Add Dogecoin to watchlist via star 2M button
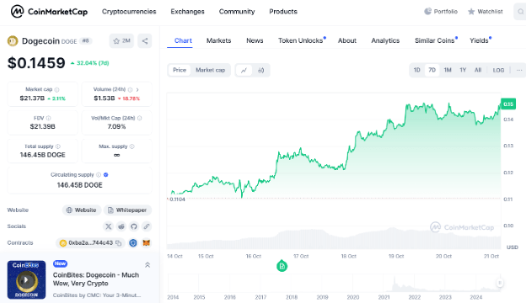This screenshot has height=303, width=526. (x=121, y=41)
